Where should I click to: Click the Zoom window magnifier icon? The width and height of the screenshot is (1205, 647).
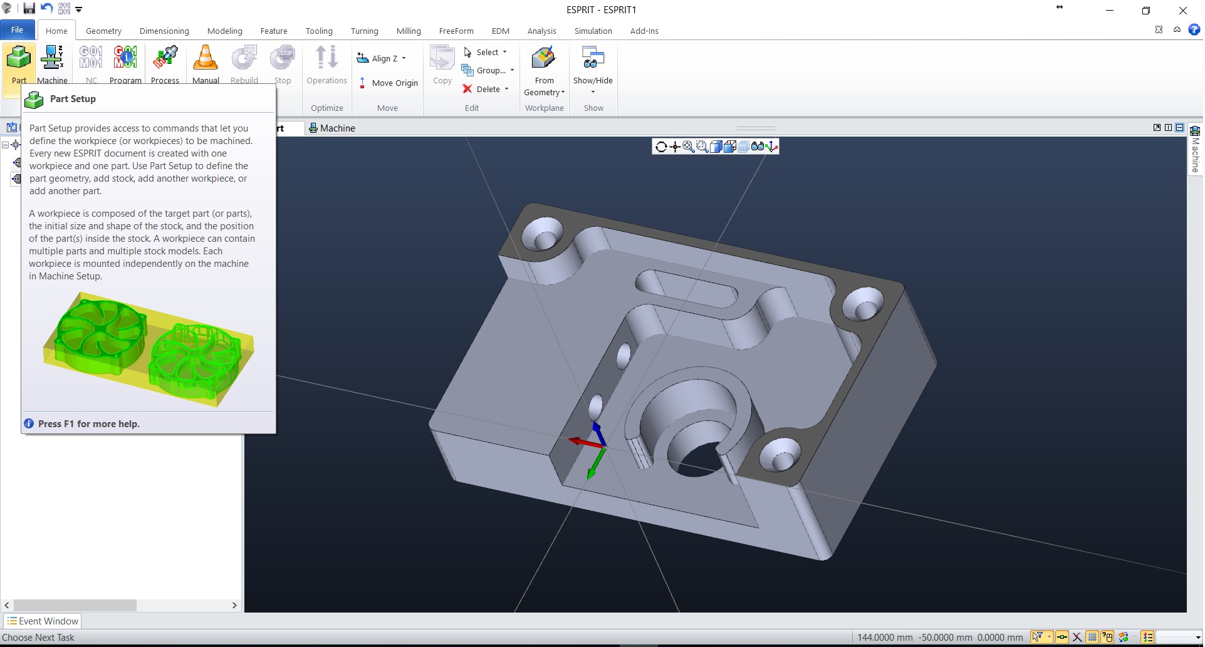pos(702,147)
